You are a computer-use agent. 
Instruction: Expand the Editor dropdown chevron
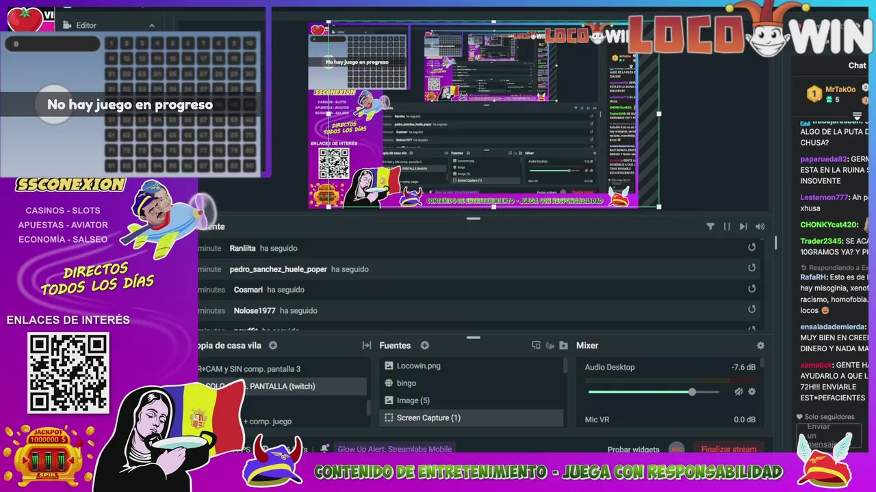click(152, 26)
